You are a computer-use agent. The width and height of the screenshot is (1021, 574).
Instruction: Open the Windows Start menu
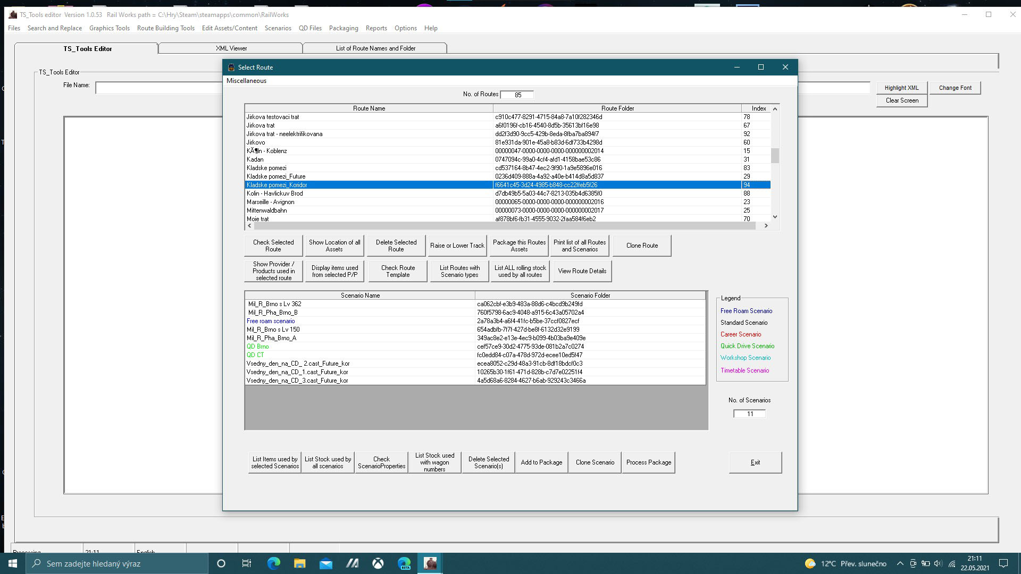[13, 563]
